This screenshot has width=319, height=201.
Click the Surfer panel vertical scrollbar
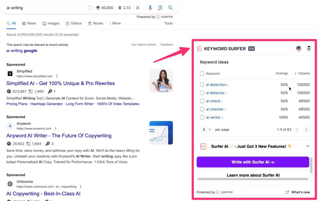click(x=311, y=165)
